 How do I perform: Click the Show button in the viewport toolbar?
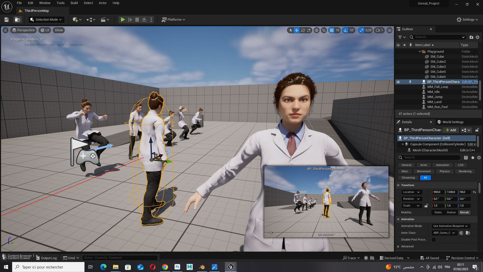point(59,30)
